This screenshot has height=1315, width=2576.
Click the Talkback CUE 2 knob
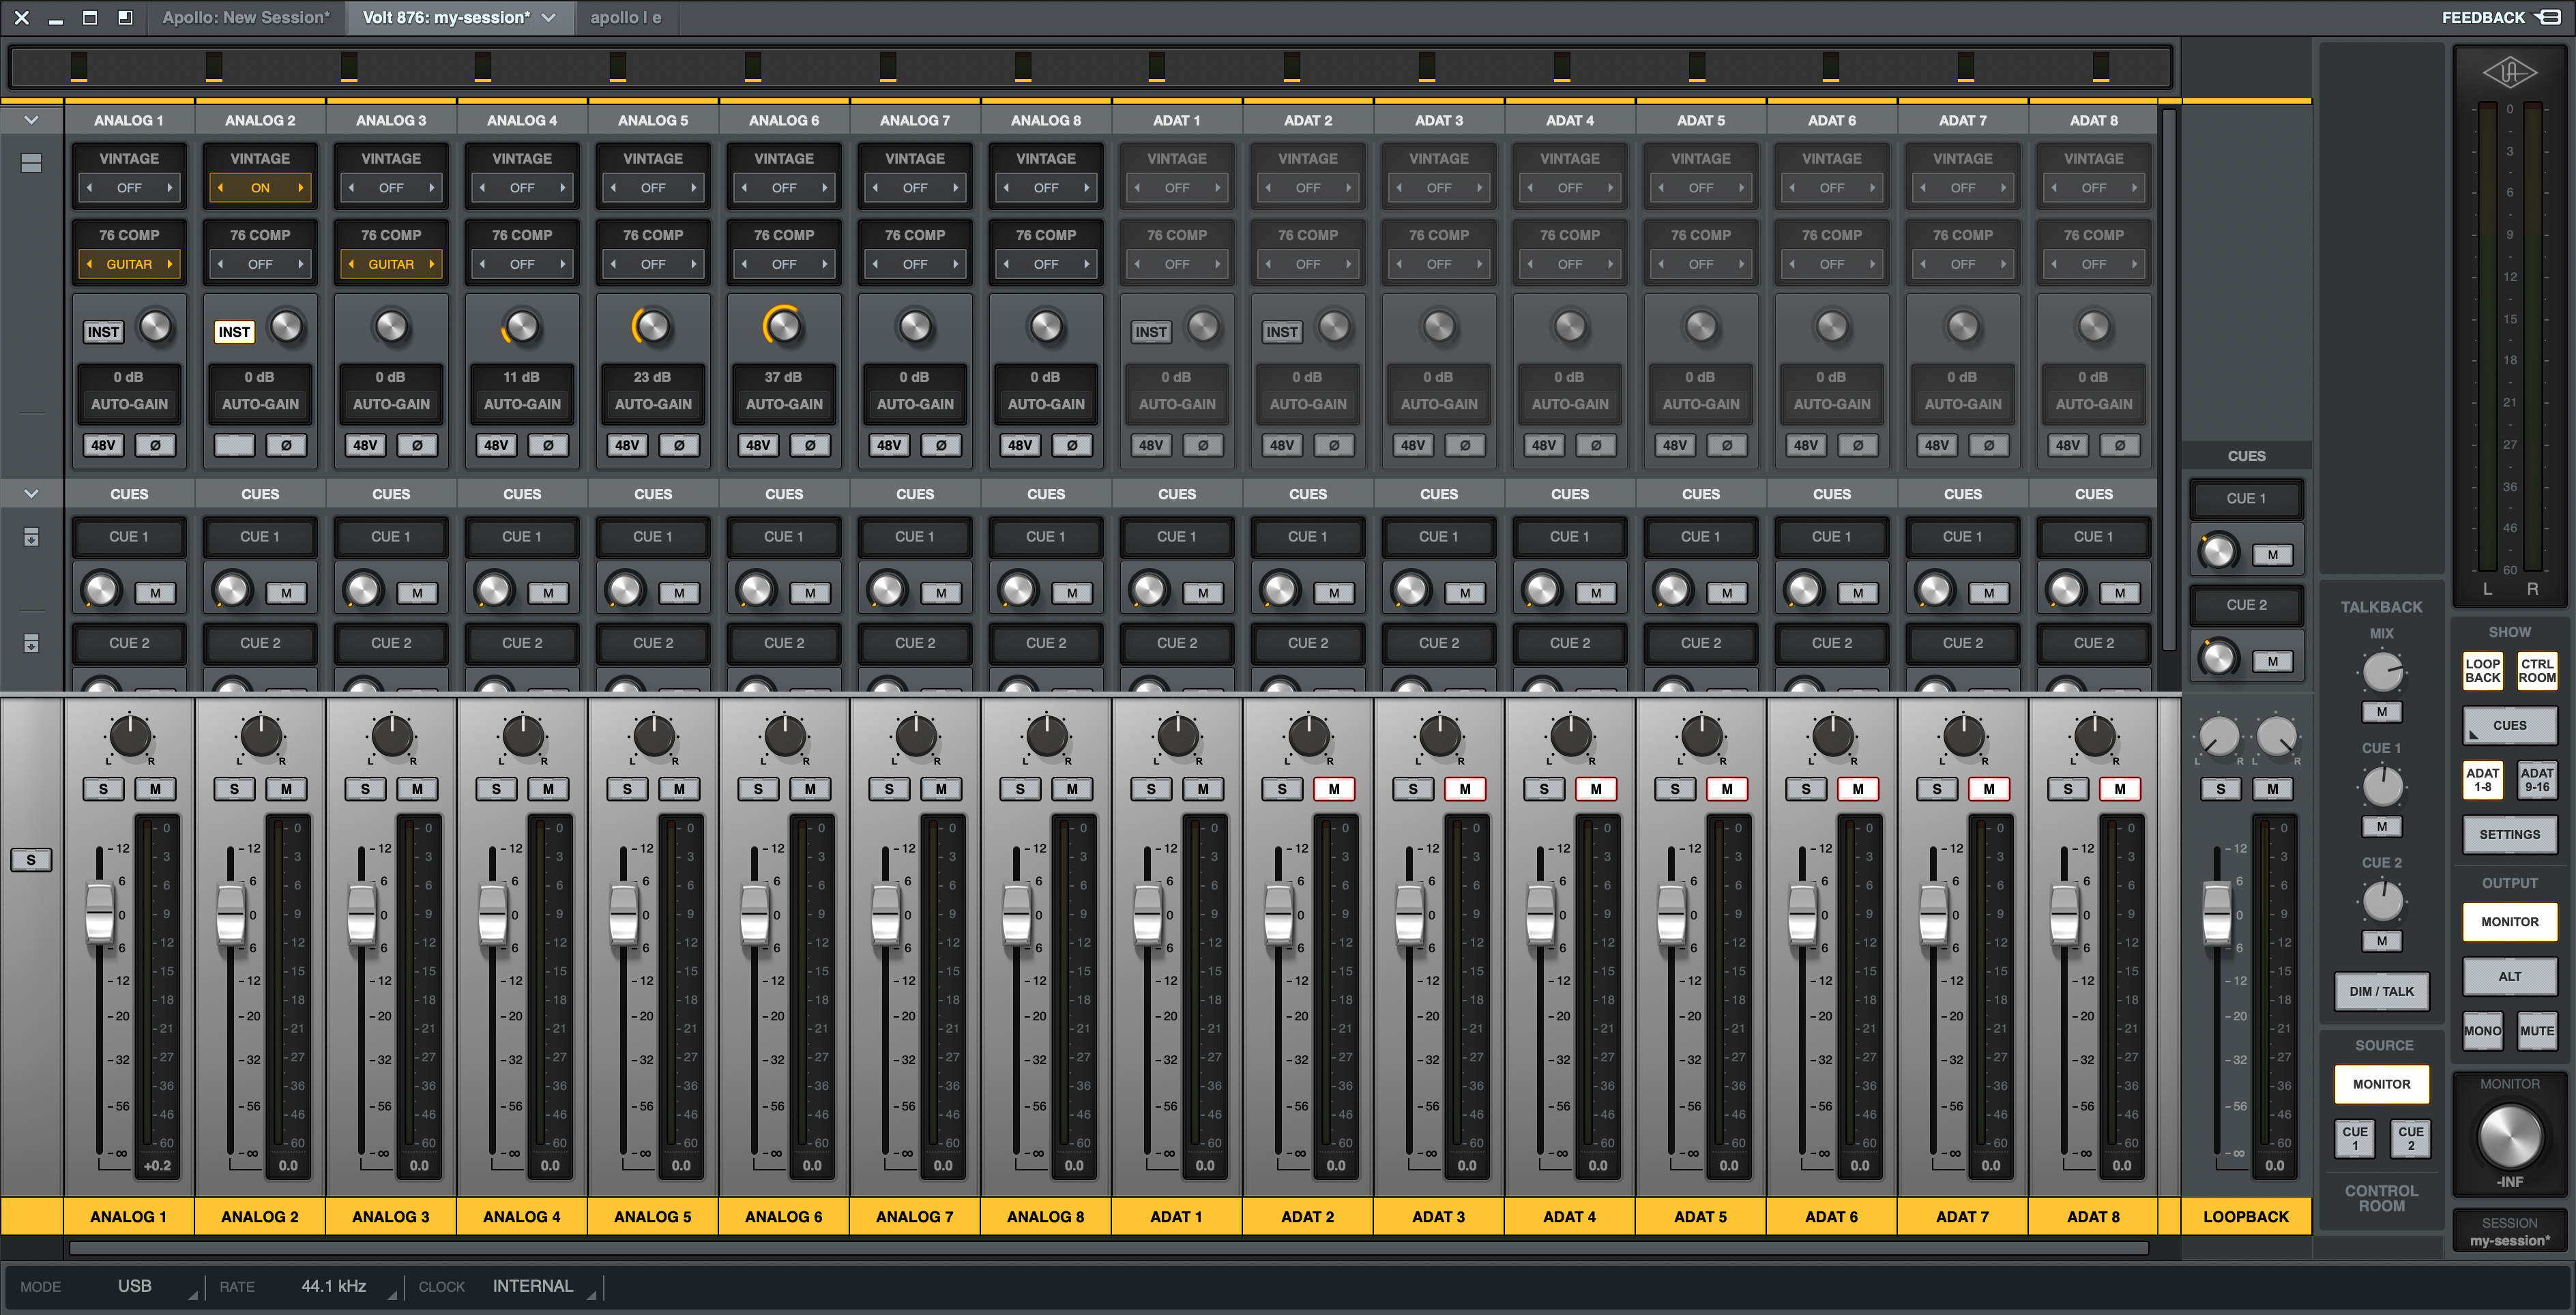[x=2382, y=901]
